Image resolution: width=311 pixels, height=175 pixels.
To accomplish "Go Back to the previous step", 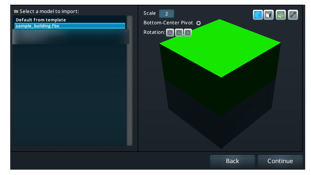I will (x=232, y=161).
